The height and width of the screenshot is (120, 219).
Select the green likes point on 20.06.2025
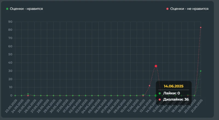pos(194,96)
